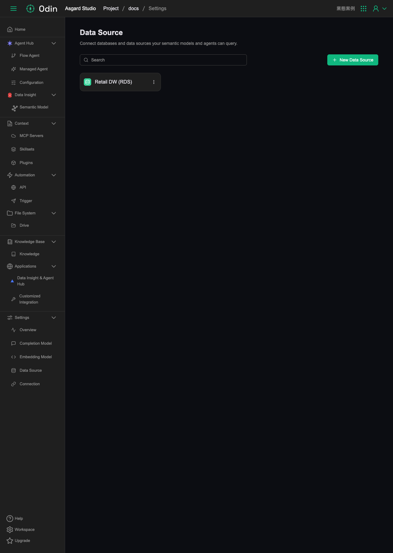
Task: Click the Odin logo icon
Action: (30, 9)
